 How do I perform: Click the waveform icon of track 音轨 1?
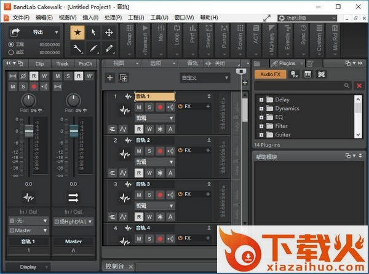click(x=125, y=110)
